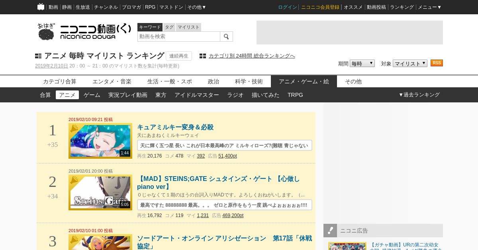
Task: Select ラジオ subcategory
Action: 235,95
